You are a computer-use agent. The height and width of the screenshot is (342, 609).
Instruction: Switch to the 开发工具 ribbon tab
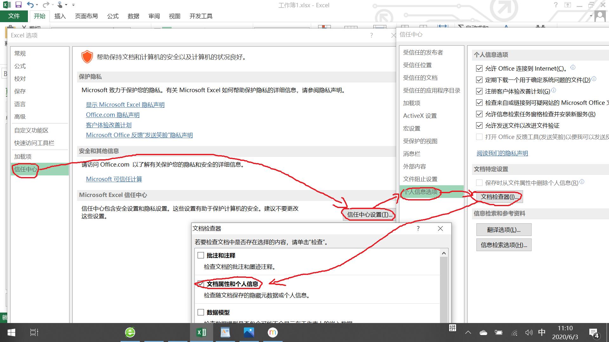pyautogui.click(x=200, y=16)
